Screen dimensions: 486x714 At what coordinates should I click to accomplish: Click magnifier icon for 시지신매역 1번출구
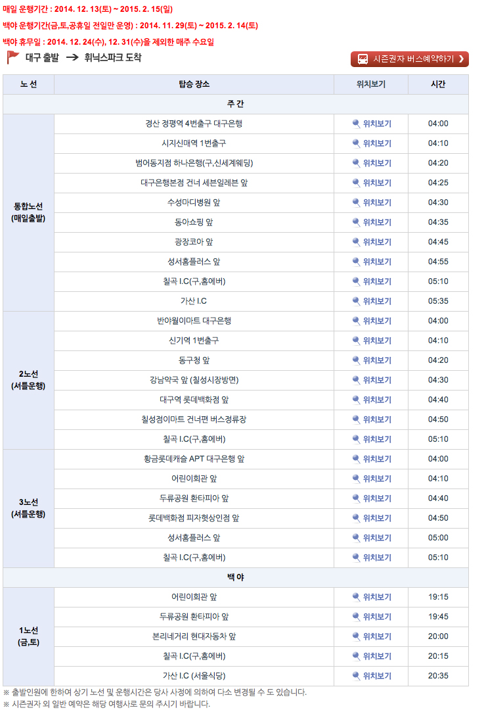coord(357,143)
